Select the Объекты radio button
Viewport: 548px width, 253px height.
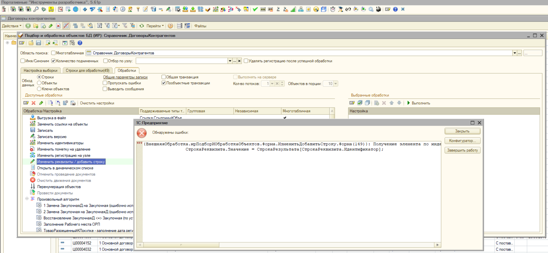pos(39,83)
